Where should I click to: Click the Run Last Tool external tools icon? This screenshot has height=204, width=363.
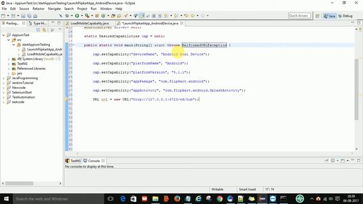tap(87, 16)
